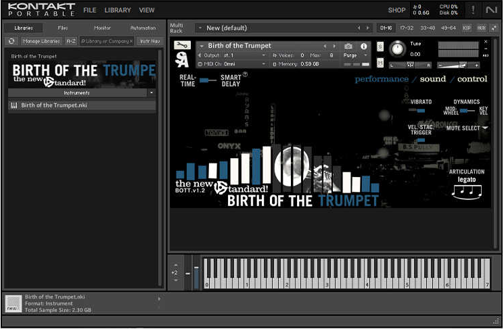
Task: Select previous multi rack preset arrow
Action: (x=359, y=28)
